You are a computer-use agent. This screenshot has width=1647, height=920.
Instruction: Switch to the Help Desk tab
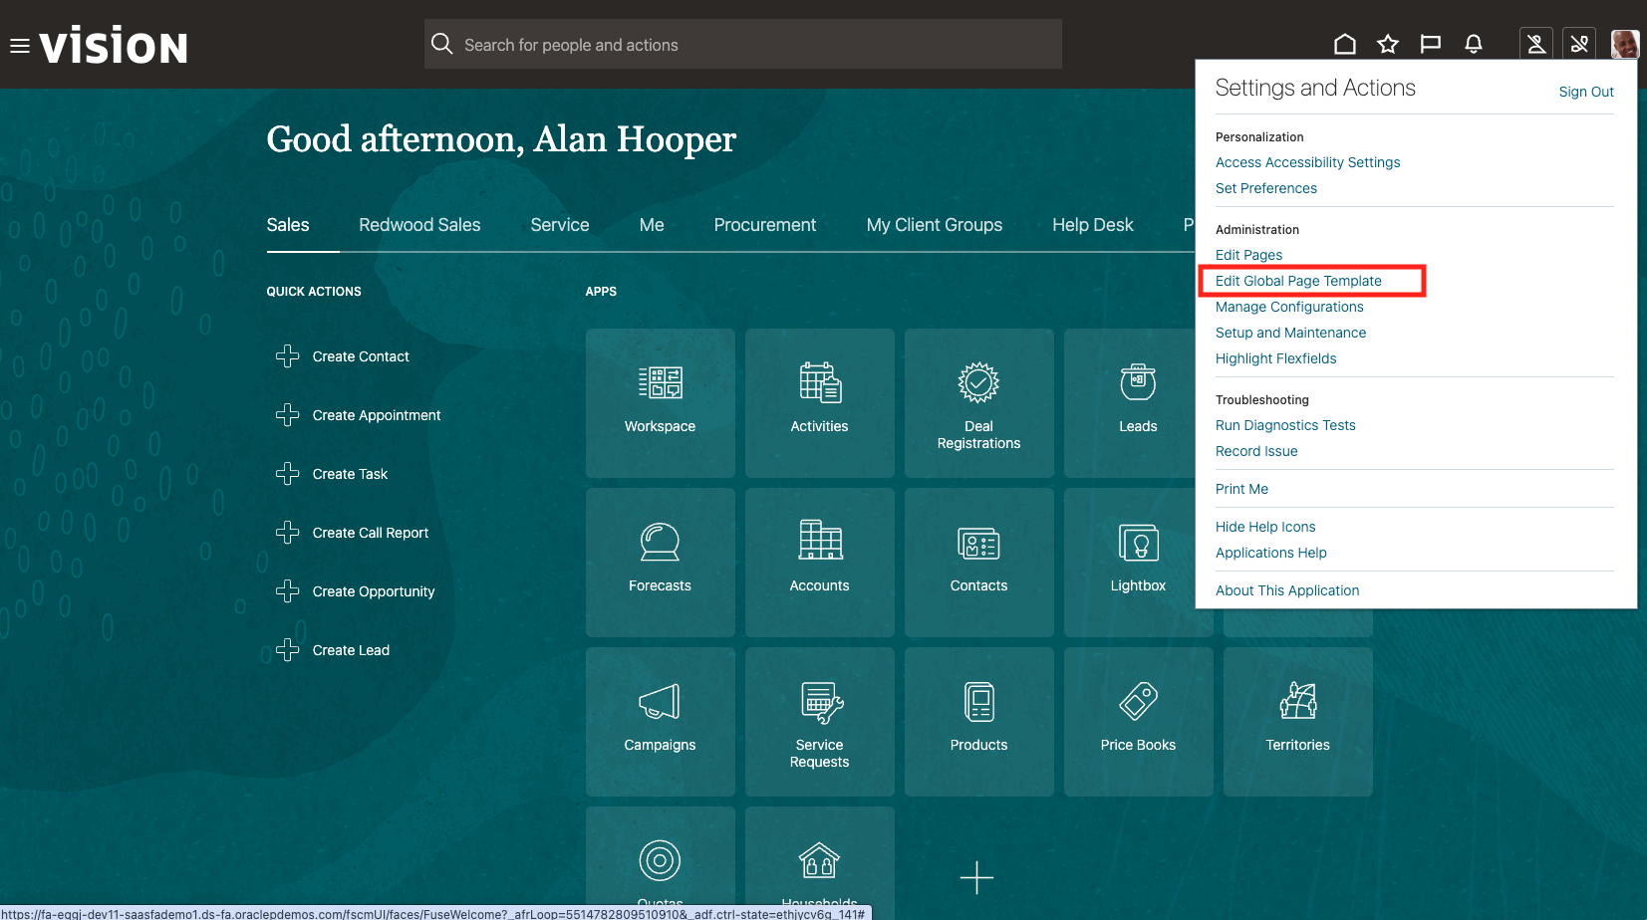click(x=1093, y=225)
